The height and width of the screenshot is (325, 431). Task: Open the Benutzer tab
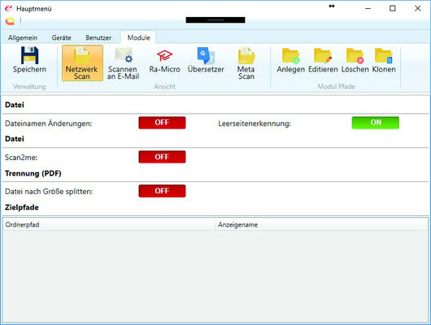point(98,37)
